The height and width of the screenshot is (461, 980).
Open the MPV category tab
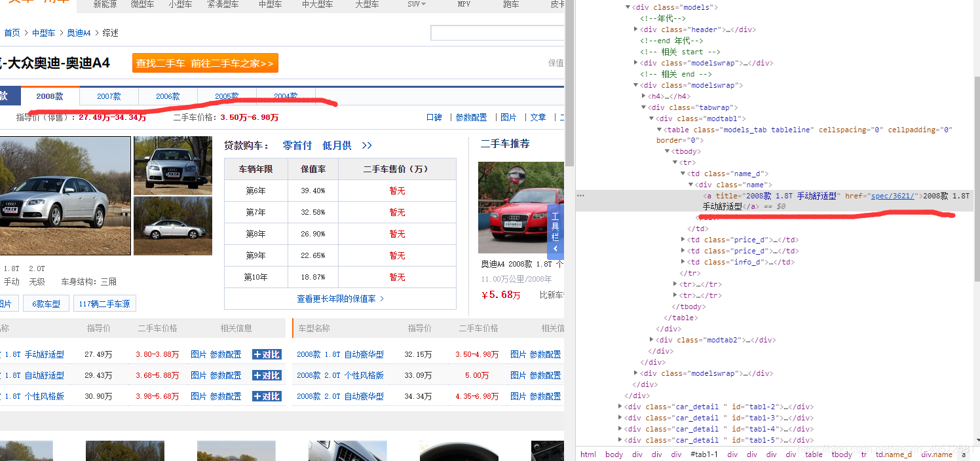pyautogui.click(x=464, y=5)
